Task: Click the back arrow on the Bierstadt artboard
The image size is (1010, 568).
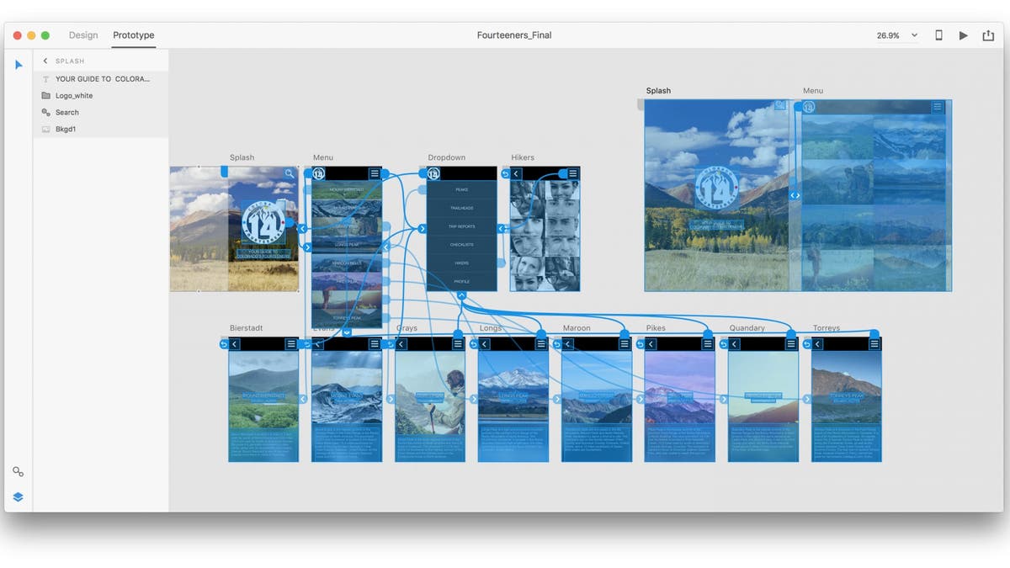Action: (235, 344)
